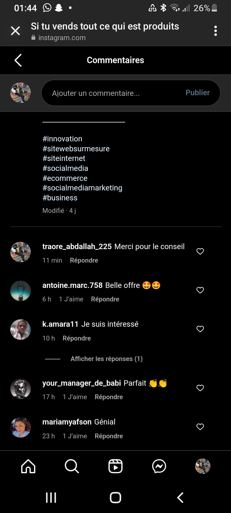
Task: Open Reels from the bottom navigation
Action: click(116, 466)
